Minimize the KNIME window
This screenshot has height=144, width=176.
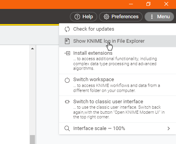[x=131, y=4]
